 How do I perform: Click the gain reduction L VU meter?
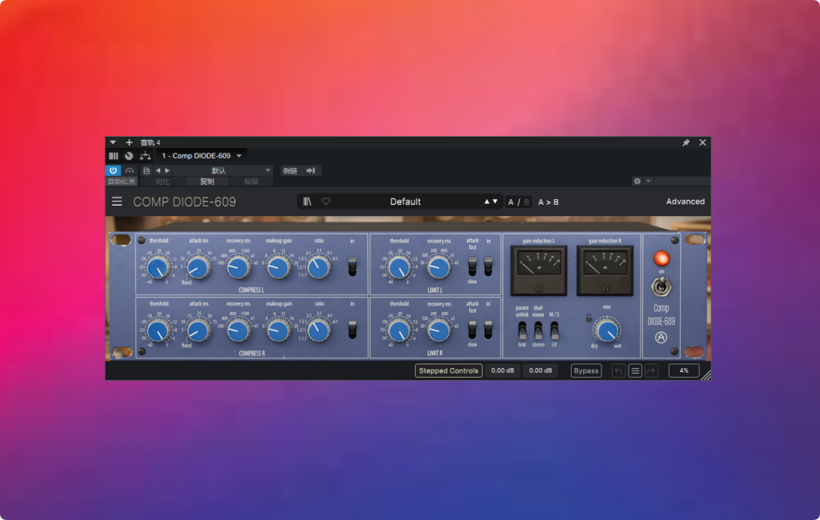pos(539,270)
